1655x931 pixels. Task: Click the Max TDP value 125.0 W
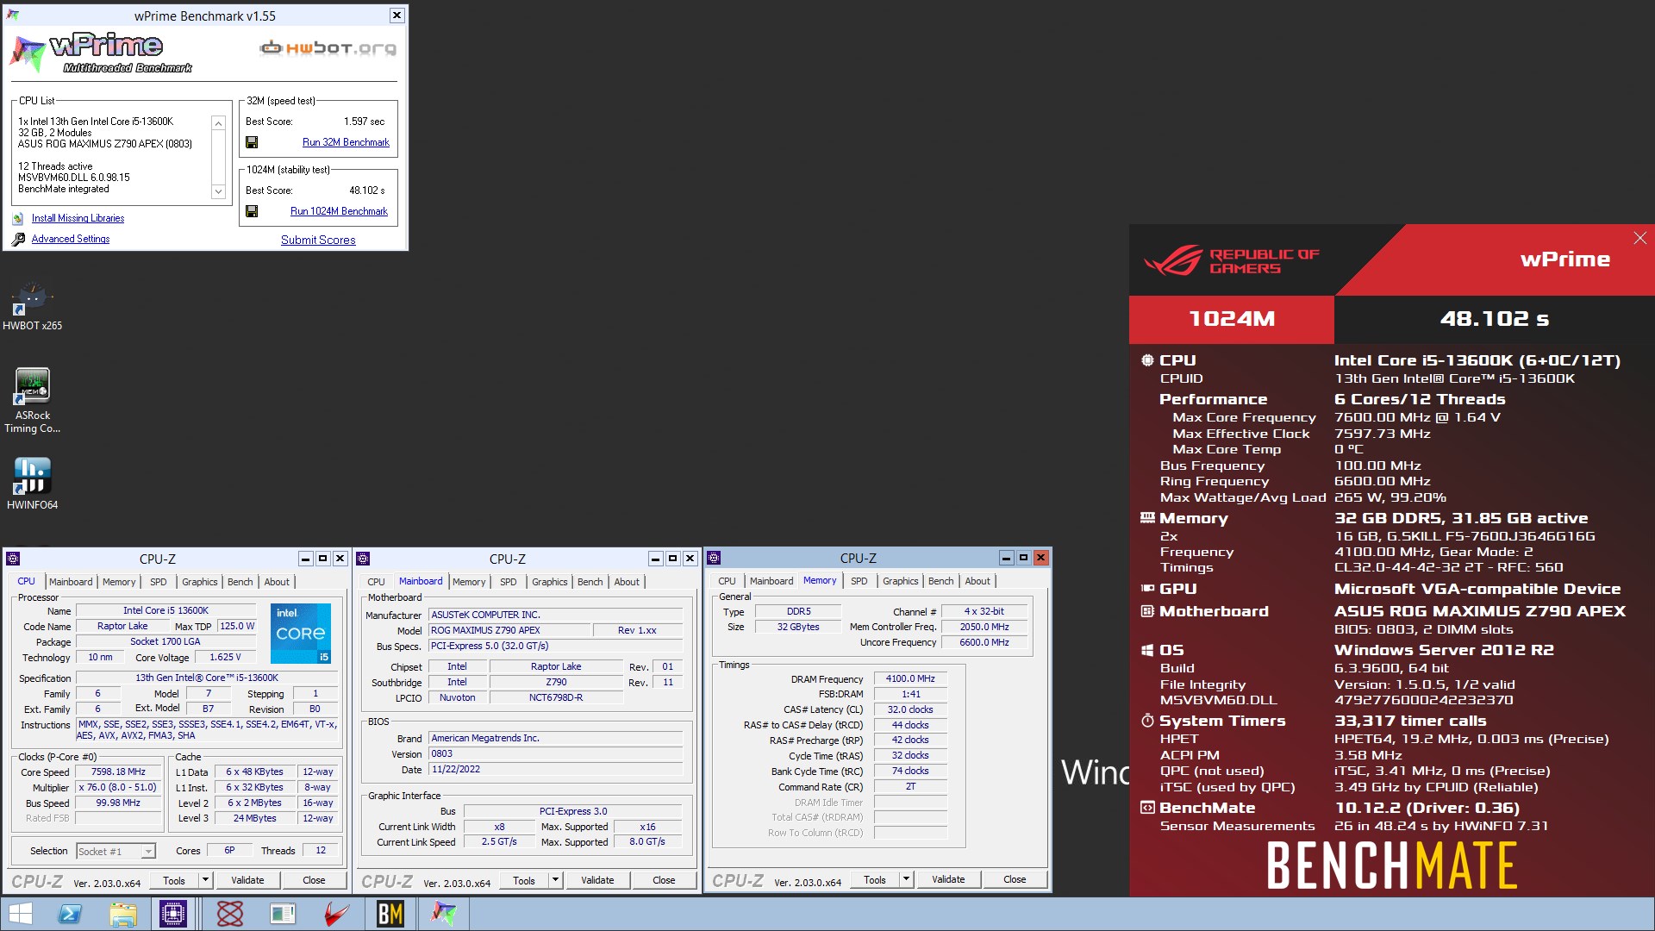click(x=236, y=626)
